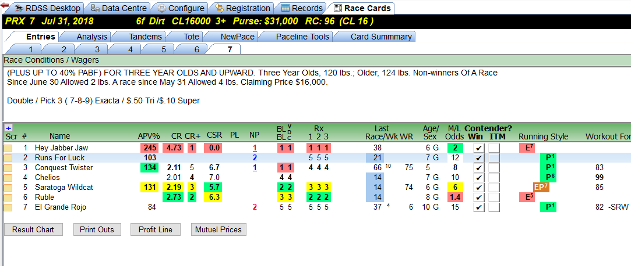631x266 pixels.
Task: Click the APV% value 245
Action: (149, 148)
